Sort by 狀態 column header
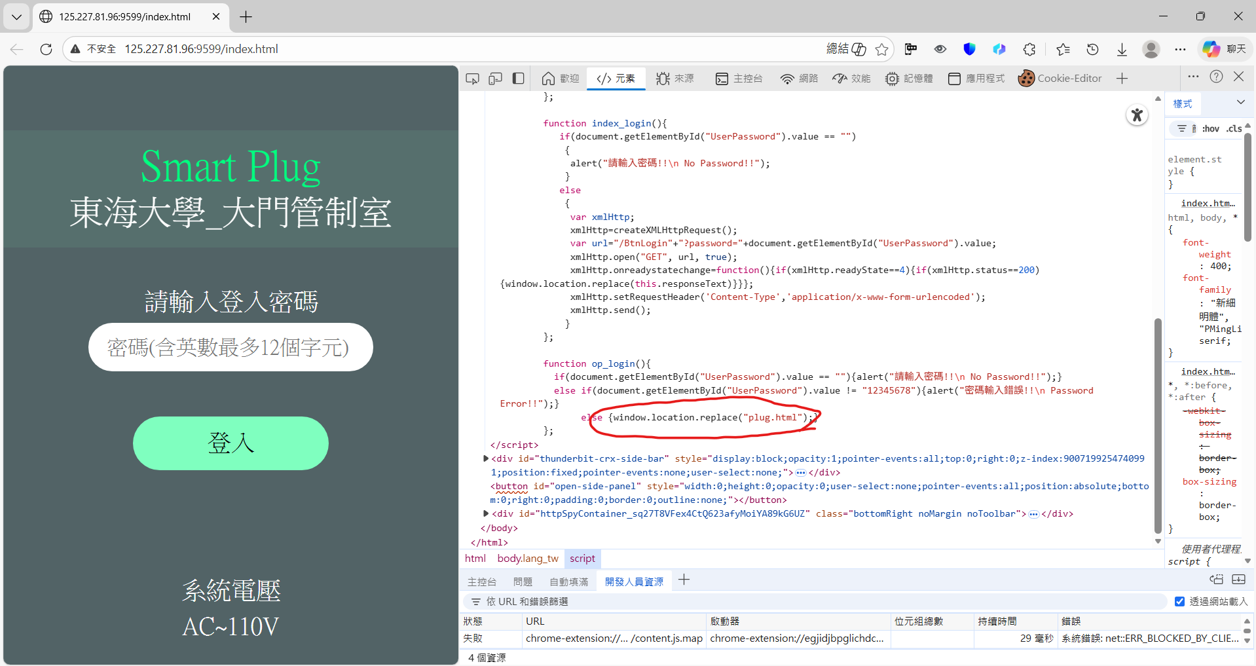The image size is (1256, 666). tap(490, 621)
